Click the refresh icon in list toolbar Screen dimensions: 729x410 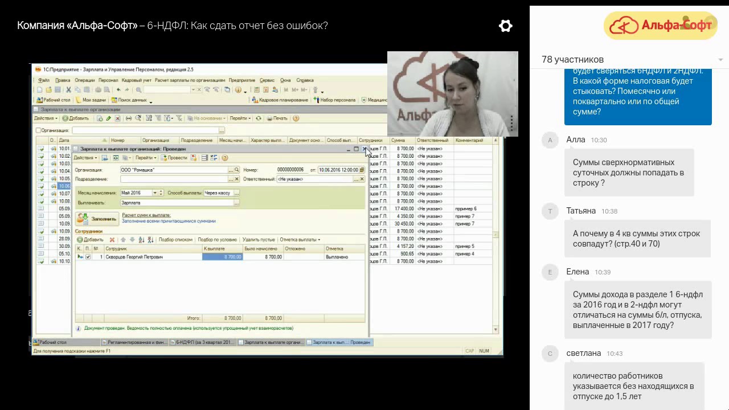tap(258, 118)
